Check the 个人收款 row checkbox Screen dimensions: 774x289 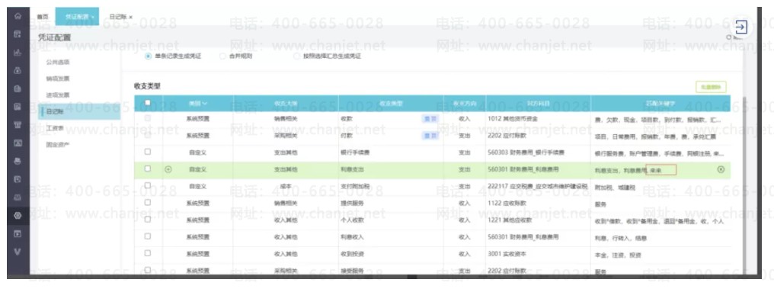148,220
